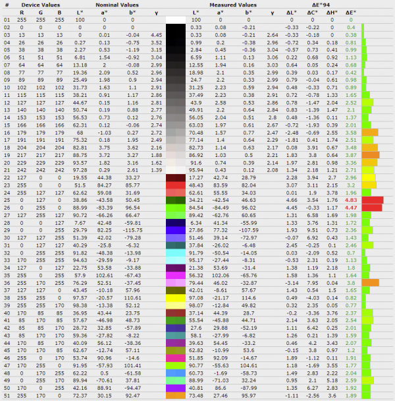Screen dimensions: 395x401
Task: Click the yellow ΔE bar beside 2.96
Action: click(x=369, y=177)
